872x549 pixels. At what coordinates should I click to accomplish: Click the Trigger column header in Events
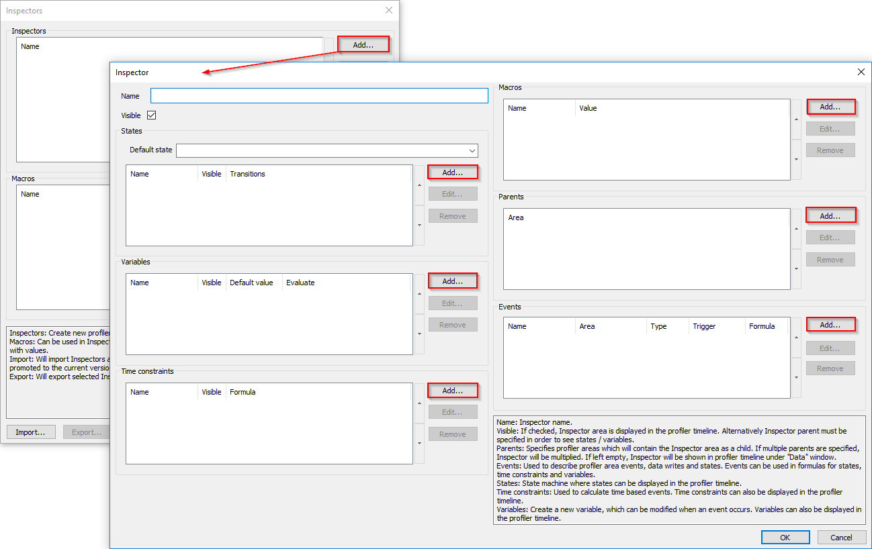tap(704, 326)
